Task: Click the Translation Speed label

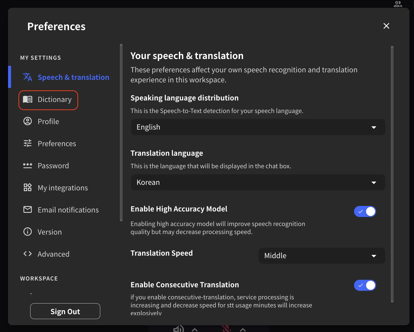Action: (x=162, y=253)
